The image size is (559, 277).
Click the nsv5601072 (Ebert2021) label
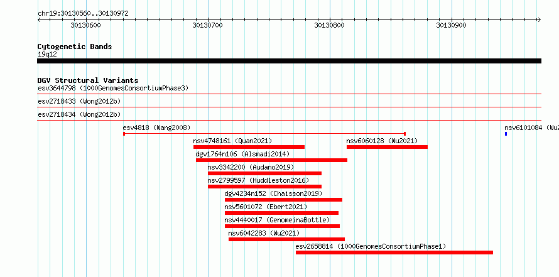pos(266,207)
